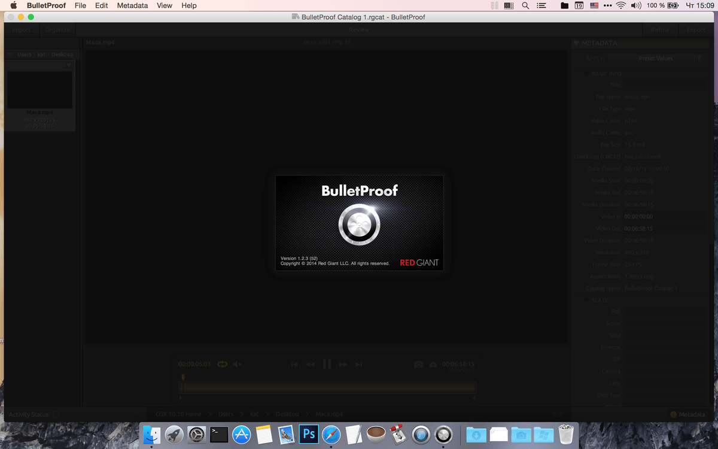
Task: Click the Video Out timecode value
Action: pos(638,229)
